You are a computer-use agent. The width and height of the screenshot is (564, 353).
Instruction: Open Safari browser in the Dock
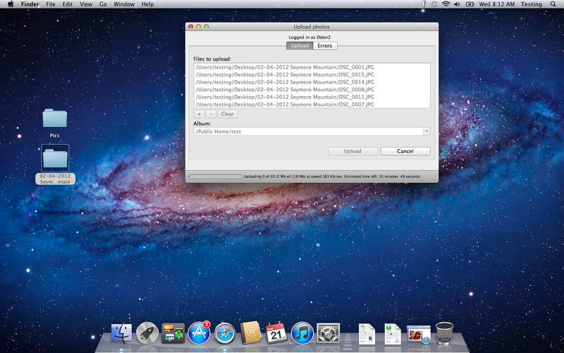click(225, 333)
